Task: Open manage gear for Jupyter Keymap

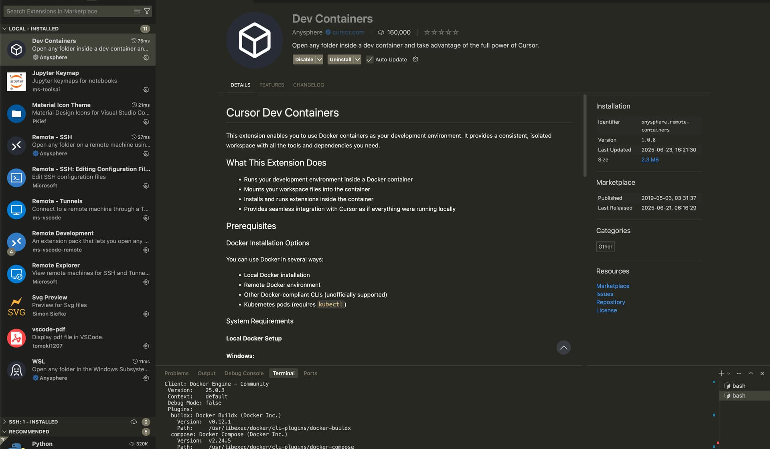Action: tap(146, 90)
